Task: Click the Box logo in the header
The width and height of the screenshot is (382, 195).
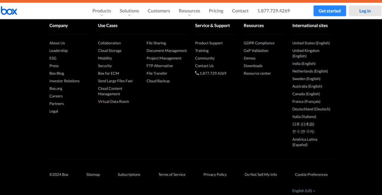Action: [x=9, y=11]
